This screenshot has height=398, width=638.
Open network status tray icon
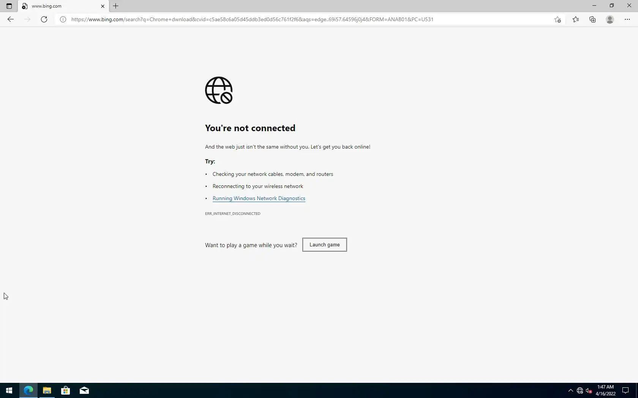point(580,390)
